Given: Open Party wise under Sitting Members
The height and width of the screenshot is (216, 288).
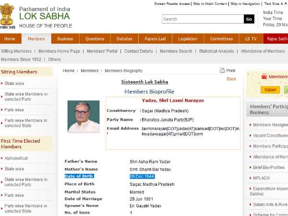Looking at the screenshot, I should point(14,110).
